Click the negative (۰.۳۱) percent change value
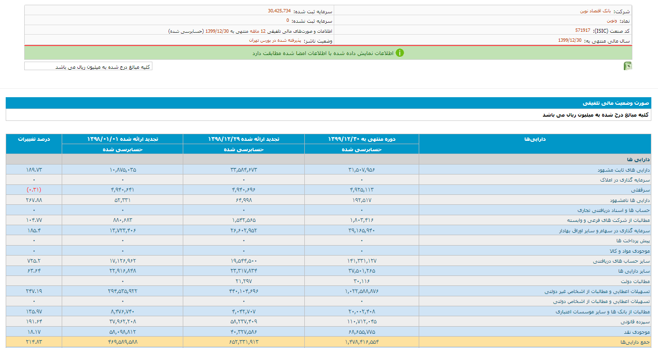The height and width of the screenshot is (348, 658). (34, 190)
